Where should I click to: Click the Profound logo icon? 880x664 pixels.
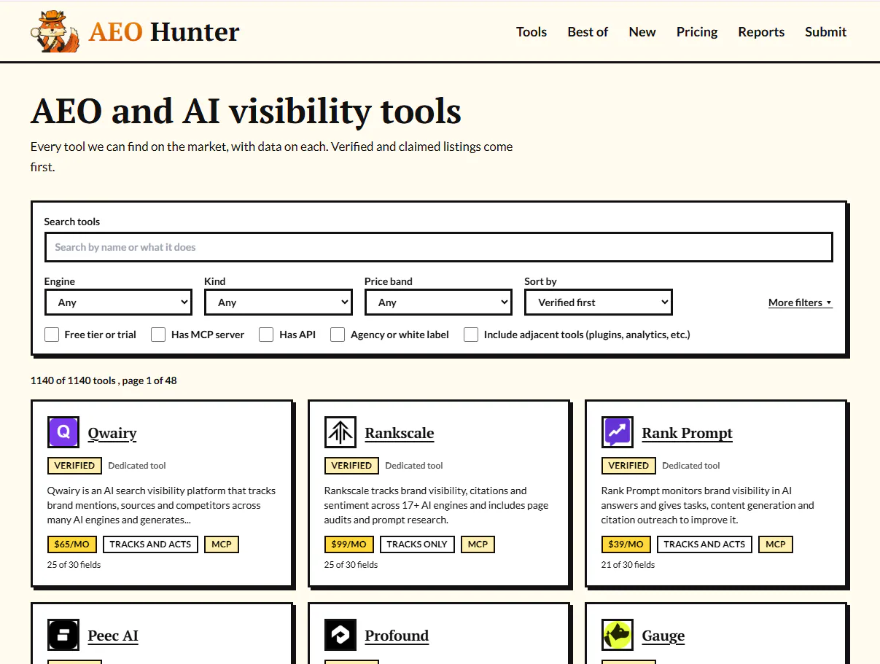(340, 635)
